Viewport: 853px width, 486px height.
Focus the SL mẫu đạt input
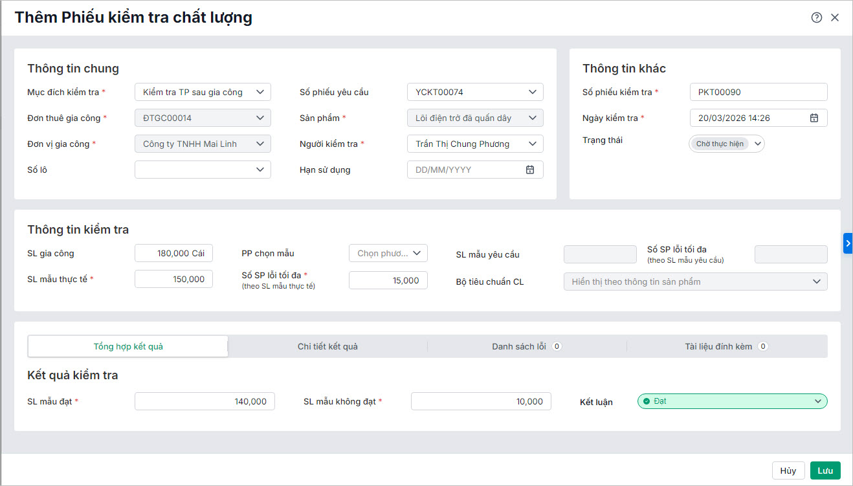[205, 401]
